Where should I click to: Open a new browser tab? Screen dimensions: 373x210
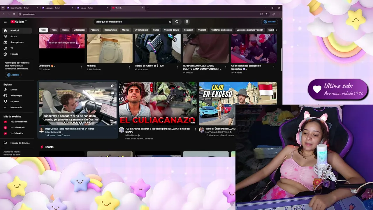(148, 8)
